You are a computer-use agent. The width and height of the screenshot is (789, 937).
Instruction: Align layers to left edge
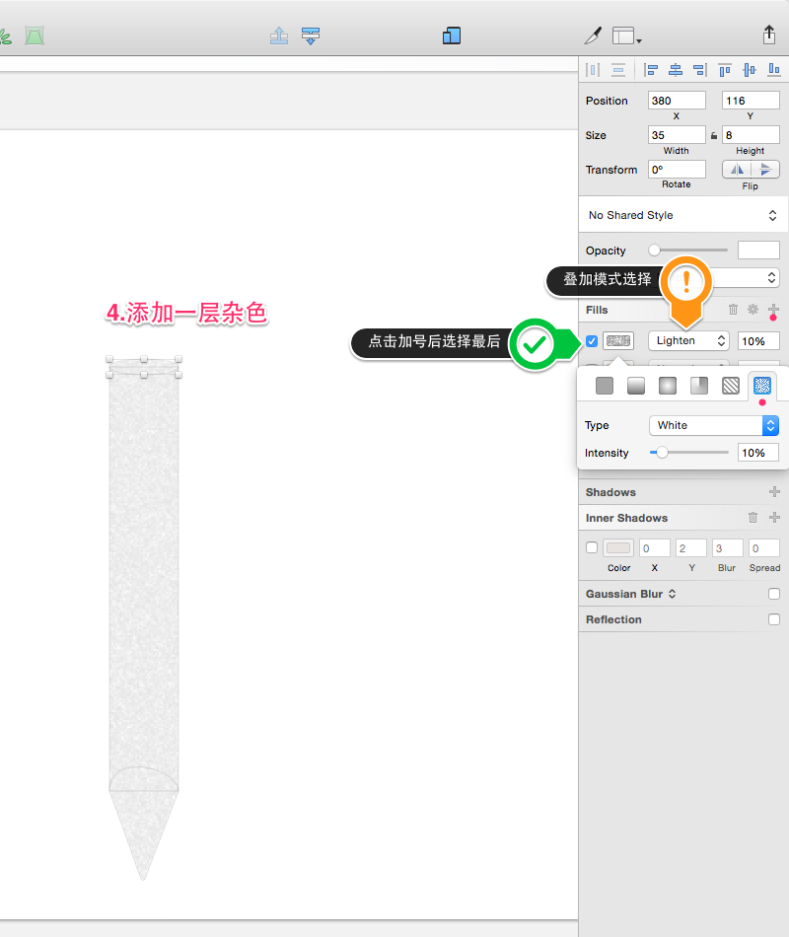coord(650,70)
